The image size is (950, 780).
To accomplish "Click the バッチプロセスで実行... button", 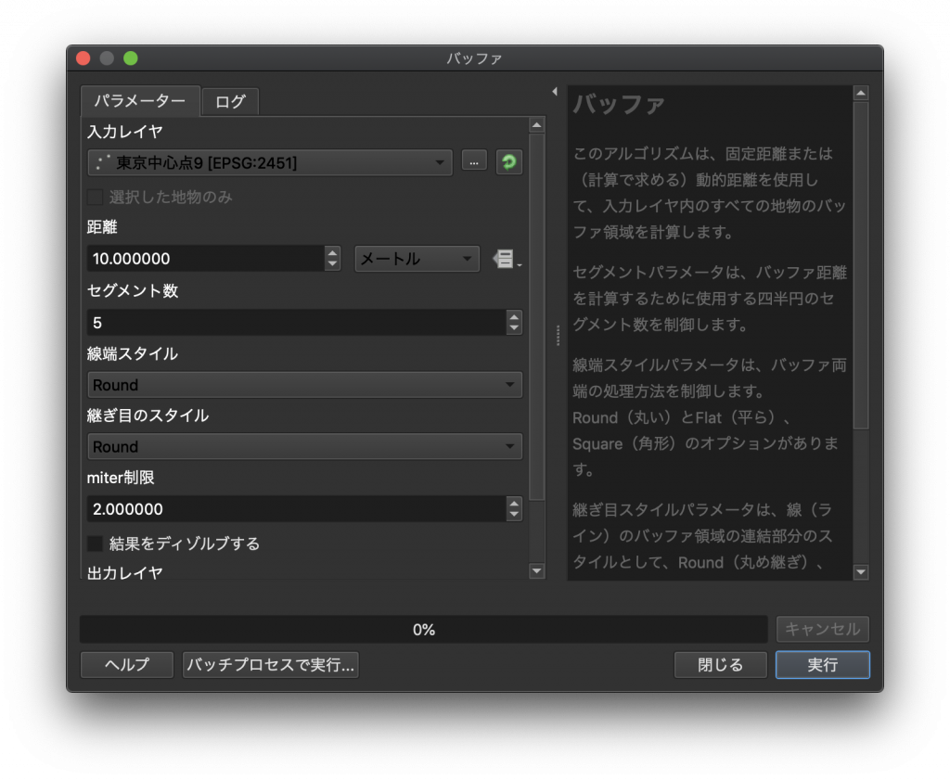I will pyautogui.click(x=270, y=664).
